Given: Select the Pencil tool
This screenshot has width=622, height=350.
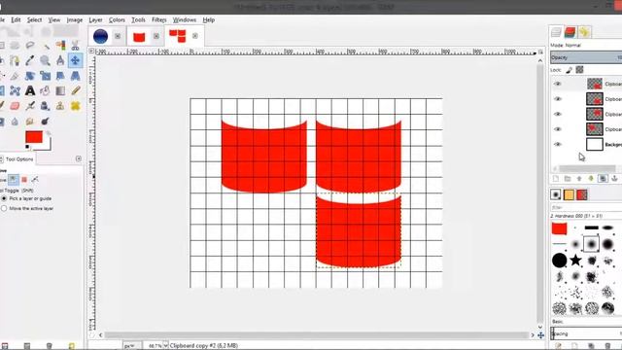Looking at the screenshot, I should [x=75, y=90].
